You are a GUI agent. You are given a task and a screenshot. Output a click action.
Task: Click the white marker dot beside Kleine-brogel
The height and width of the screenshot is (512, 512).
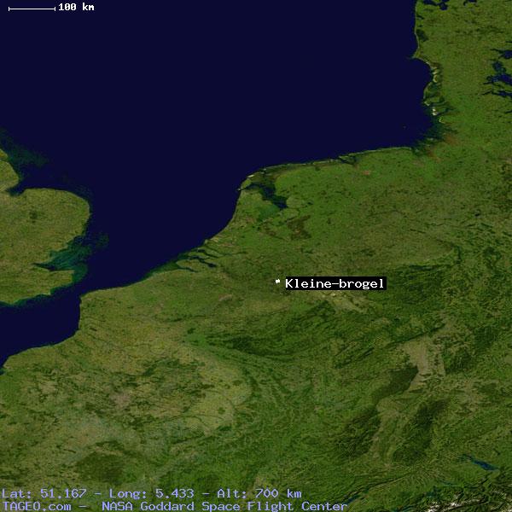tap(277, 282)
